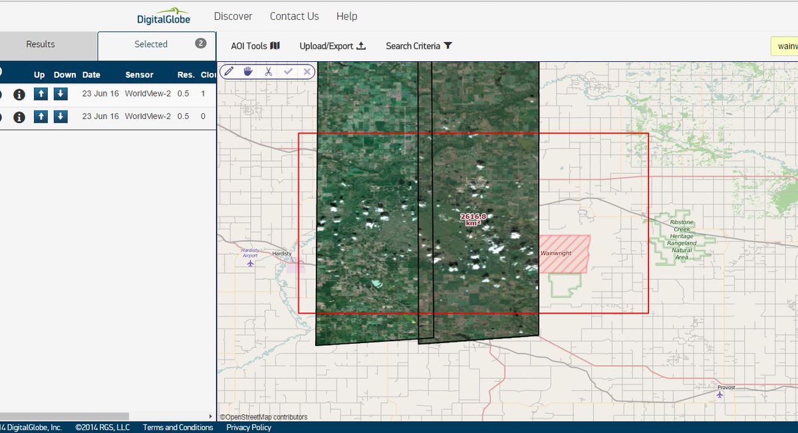The image size is (798, 433).
Task: Move the cloud 0 row image up
Action: pos(41,116)
